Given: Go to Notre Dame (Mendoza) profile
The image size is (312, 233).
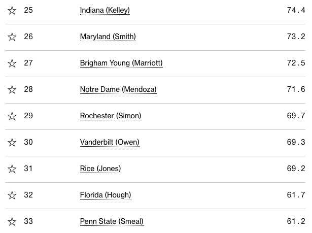Looking at the screenshot, I should click(x=118, y=90).
